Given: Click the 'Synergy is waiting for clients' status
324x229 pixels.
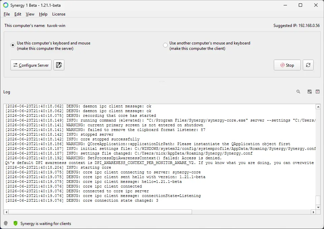Looking at the screenshot, I should click(46, 223).
